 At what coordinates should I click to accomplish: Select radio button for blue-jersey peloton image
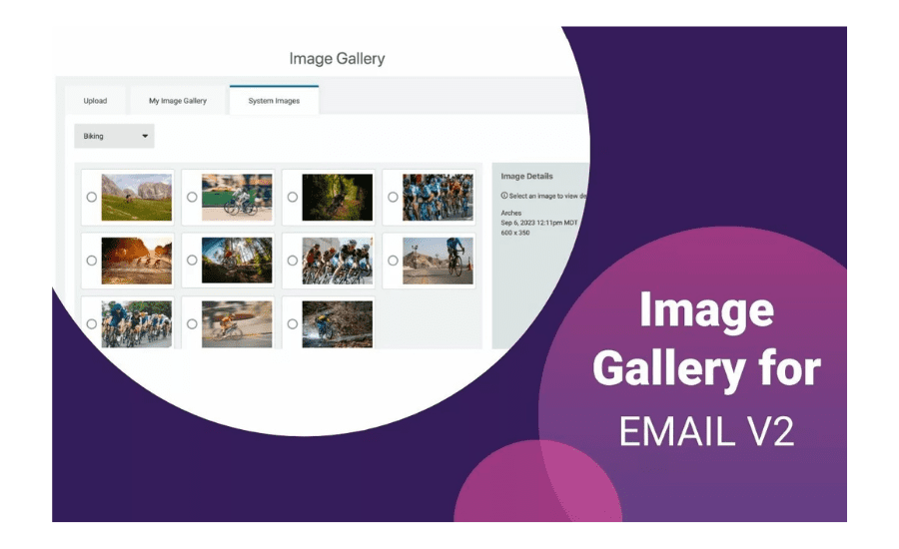pyautogui.click(x=393, y=197)
